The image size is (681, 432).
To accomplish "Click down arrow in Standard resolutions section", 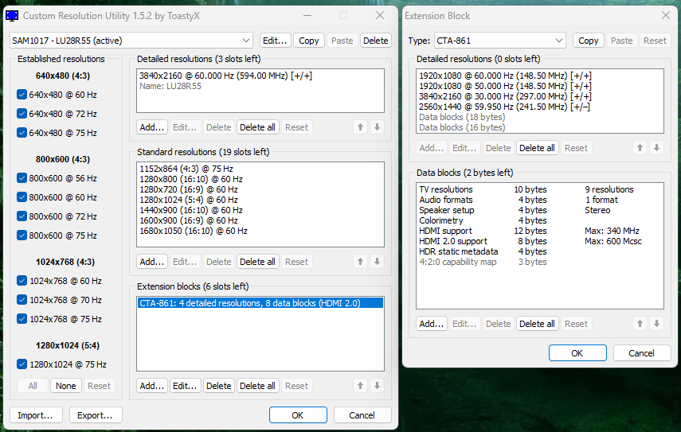I will (x=377, y=262).
